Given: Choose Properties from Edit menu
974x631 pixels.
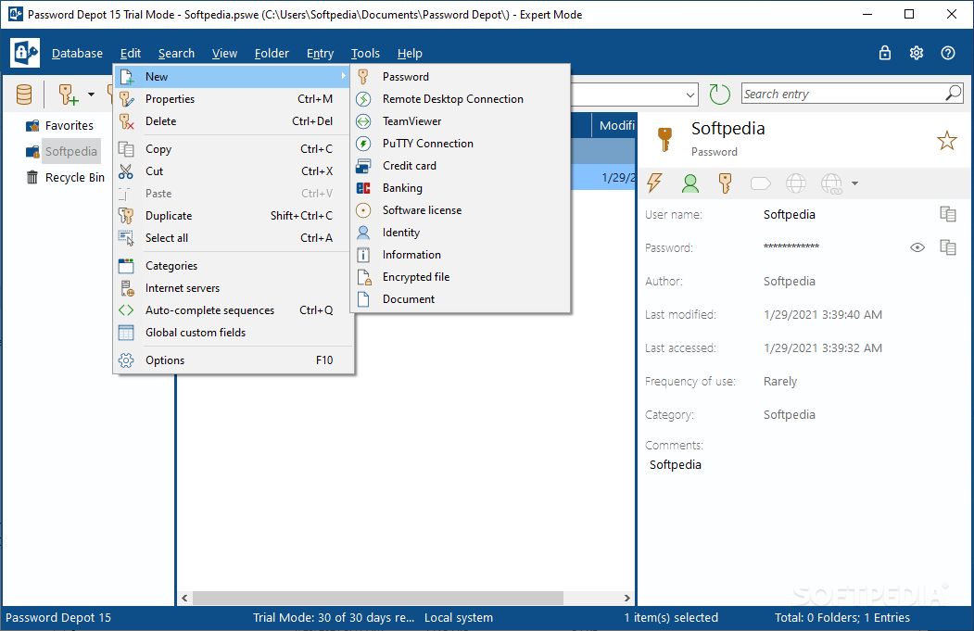Looking at the screenshot, I should click(x=233, y=99).
